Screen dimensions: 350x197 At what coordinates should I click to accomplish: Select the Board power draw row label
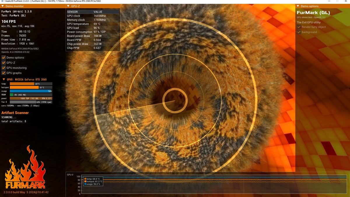point(78,36)
